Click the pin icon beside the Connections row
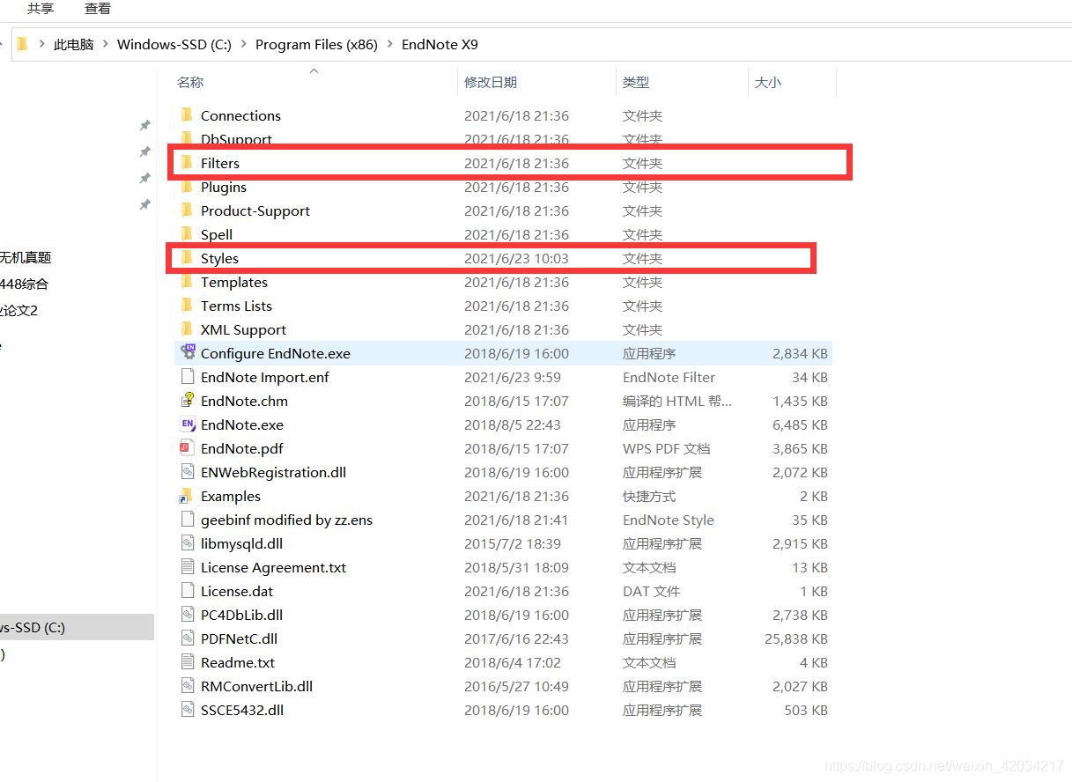1072x782 pixels. point(145,126)
